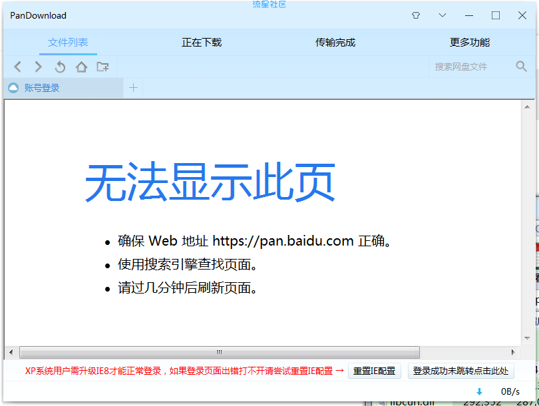Click the cloud icon on 账号登录 tab

(13, 88)
